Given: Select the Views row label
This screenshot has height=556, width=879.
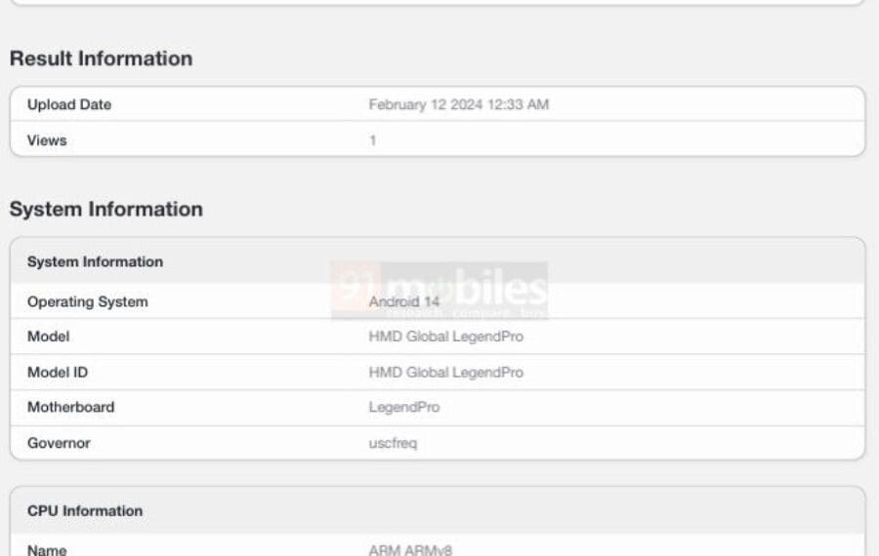Looking at the screenshot, I should pyautogui.click(x=47, y=140).
